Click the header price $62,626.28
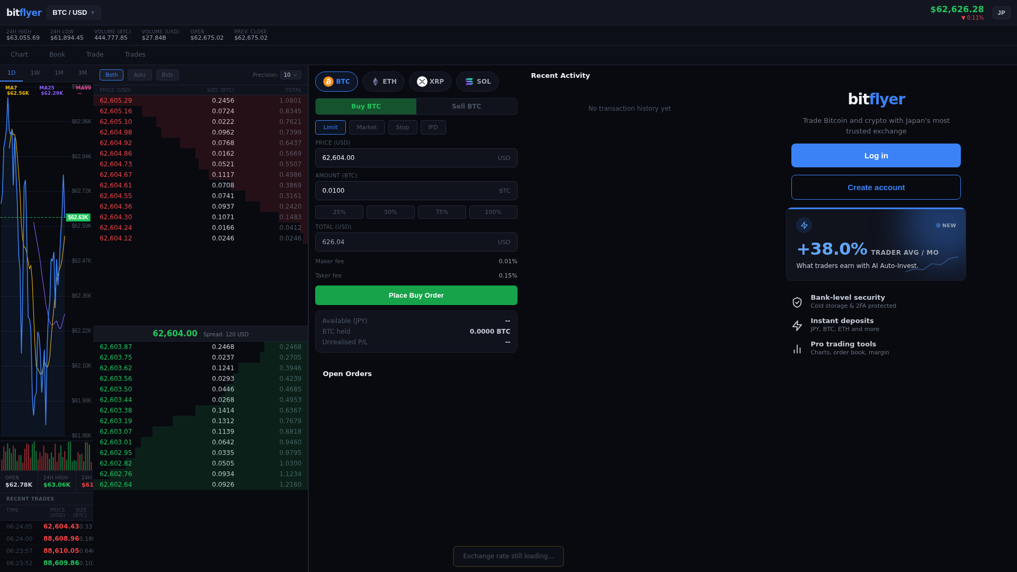The height and width of the screenshot is (572, 1017). [x=957, y=10]
